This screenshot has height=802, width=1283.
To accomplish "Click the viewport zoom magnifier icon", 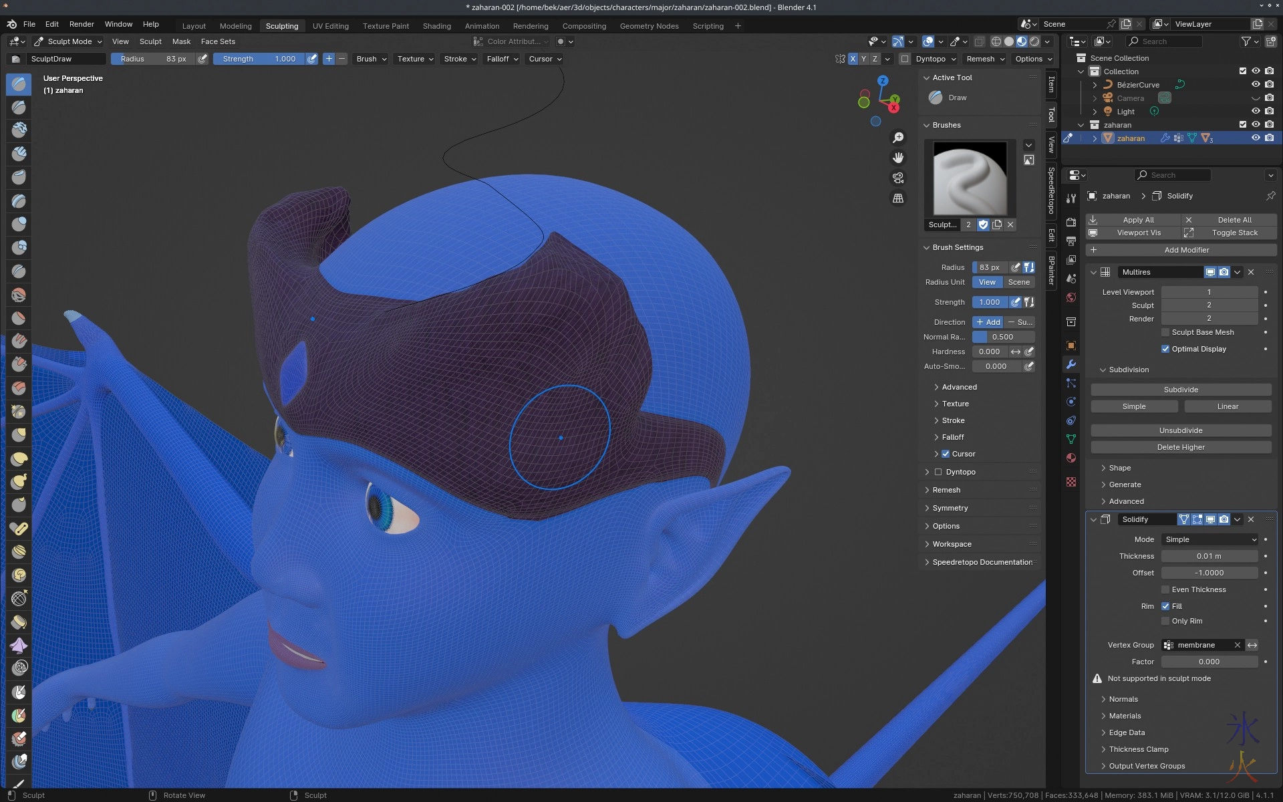I will coord(898,138).
